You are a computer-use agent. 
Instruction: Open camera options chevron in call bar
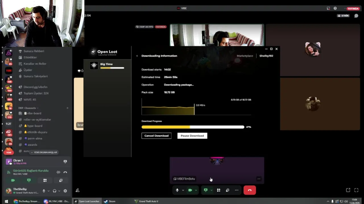pos(196,190)
